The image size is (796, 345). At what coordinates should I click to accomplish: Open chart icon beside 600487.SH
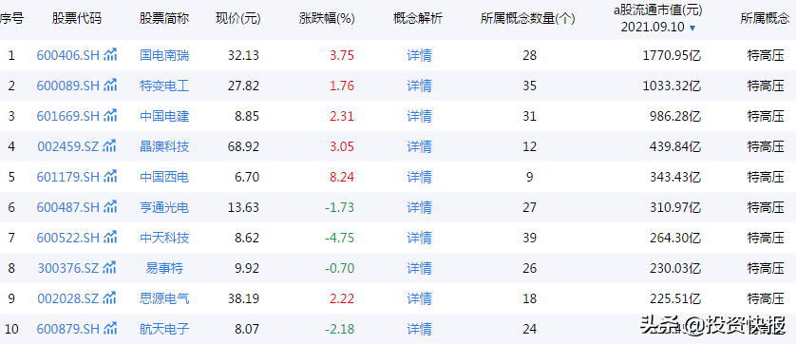tap(110, 207)
